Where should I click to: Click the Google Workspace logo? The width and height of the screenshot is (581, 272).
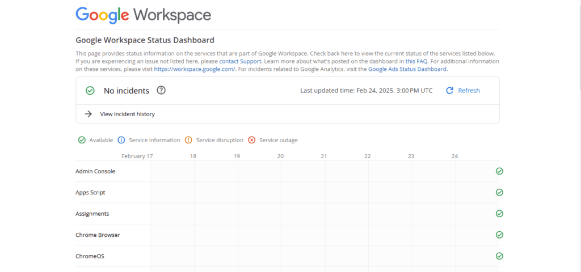click(x=143, y=15)
